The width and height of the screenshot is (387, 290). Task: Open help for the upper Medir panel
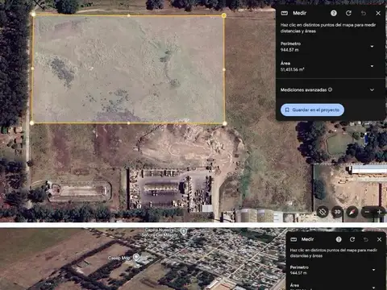click(334, 13)
